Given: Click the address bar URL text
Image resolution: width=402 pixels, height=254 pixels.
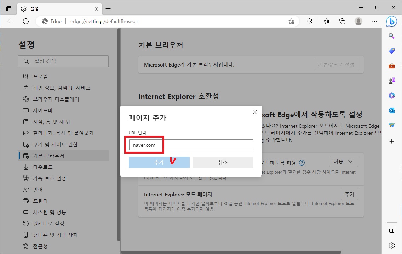Looking at the screenshot, I should coord(104,21).
